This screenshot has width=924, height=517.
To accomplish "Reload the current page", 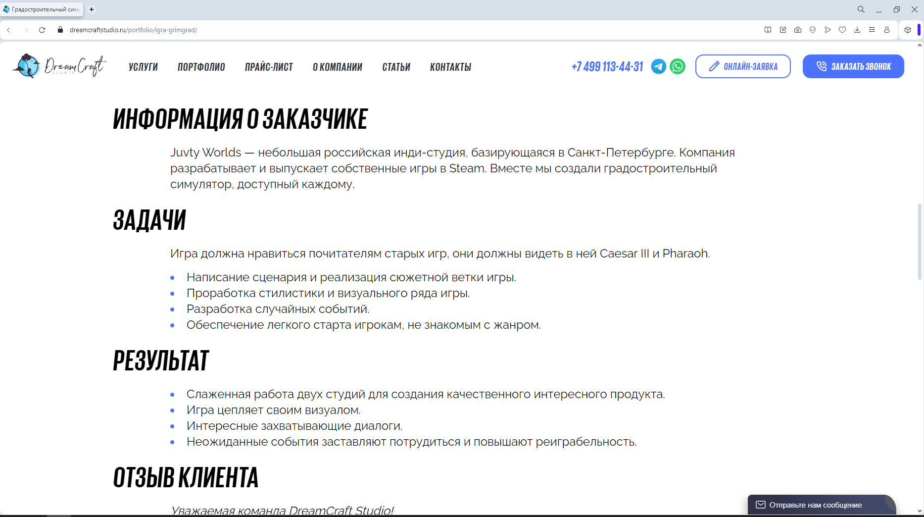I will pos(42,30).
